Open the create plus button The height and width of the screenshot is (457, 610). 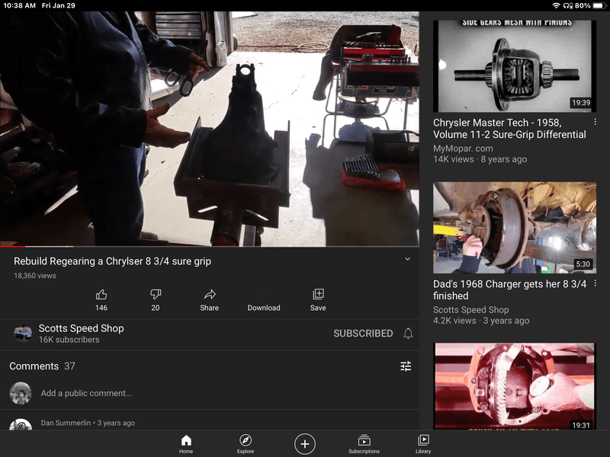(x=305, y=444)
